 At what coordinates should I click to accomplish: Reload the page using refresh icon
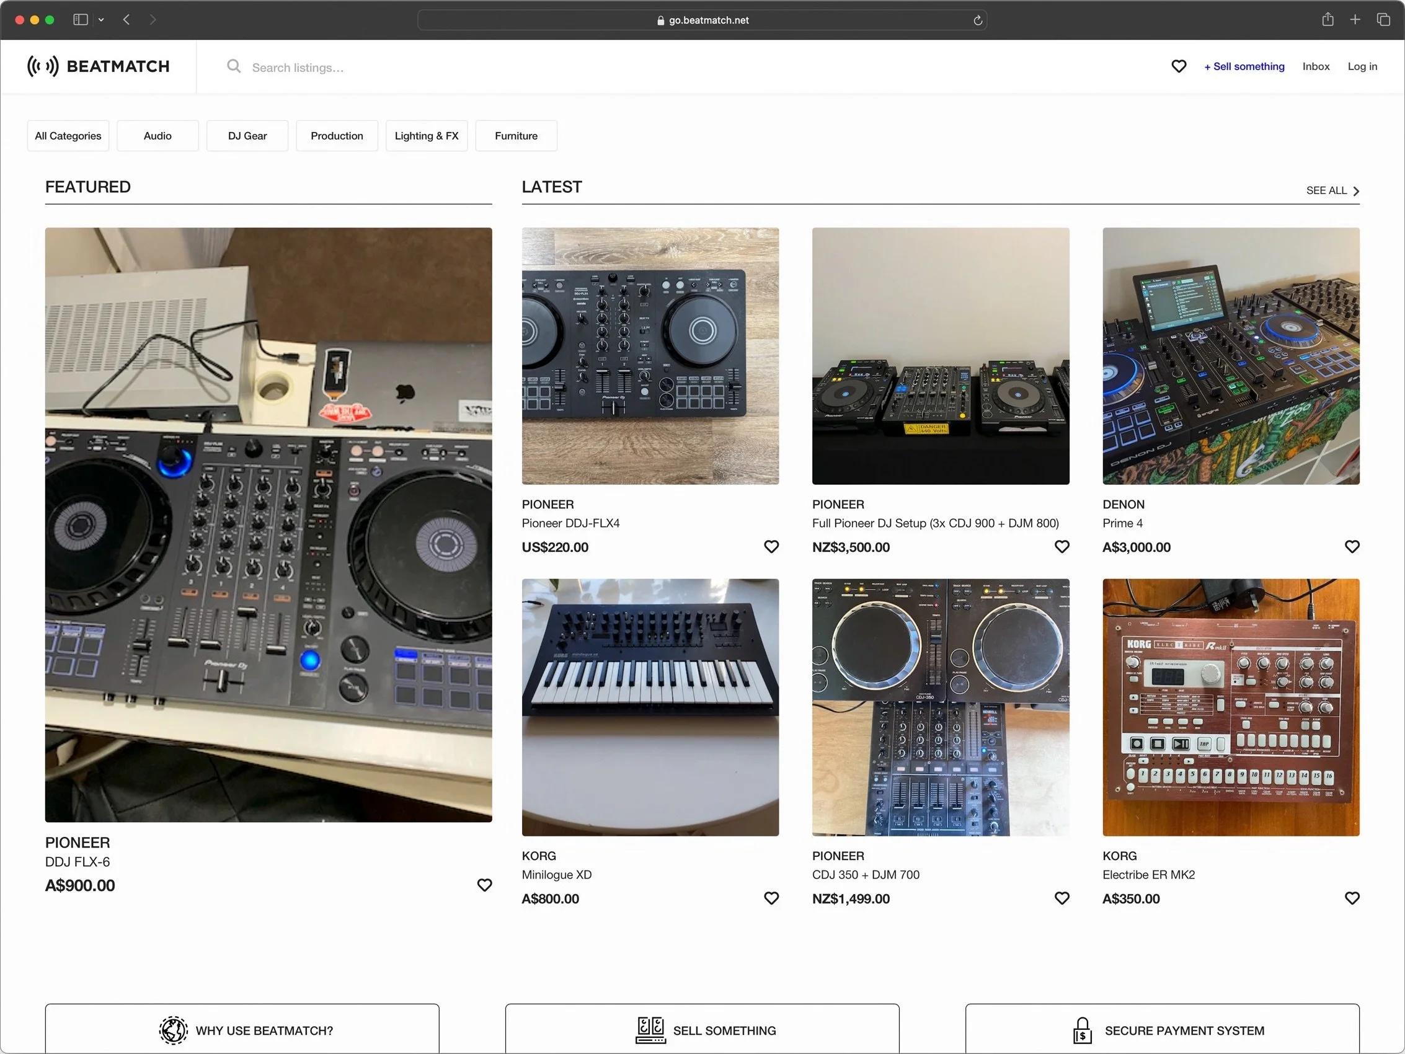pos(978,20)
